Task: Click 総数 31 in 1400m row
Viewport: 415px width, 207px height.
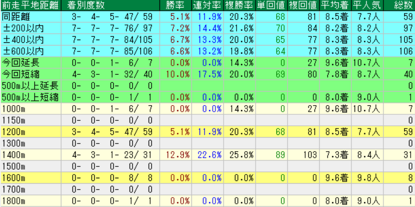Action: pyautogui.click(x=408, y=155)
